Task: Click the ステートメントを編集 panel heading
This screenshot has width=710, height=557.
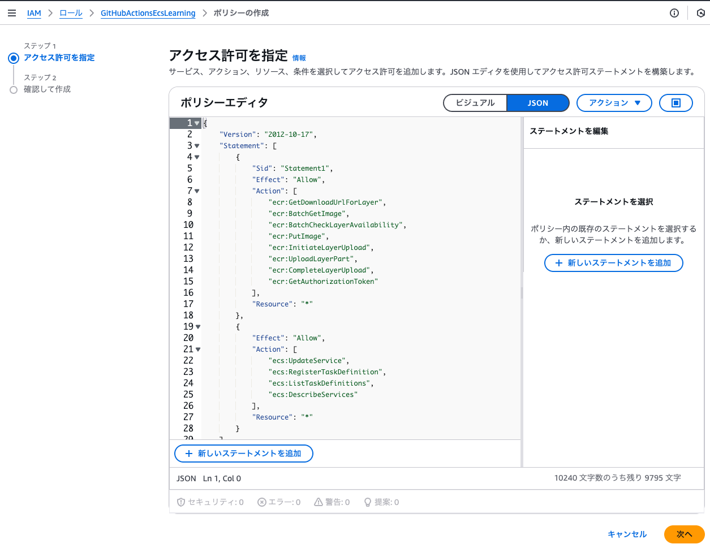Action: [569, 131]
